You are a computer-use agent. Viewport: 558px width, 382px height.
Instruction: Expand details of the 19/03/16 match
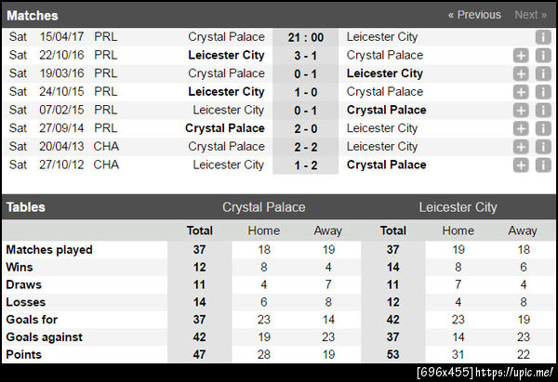[521, 73]
